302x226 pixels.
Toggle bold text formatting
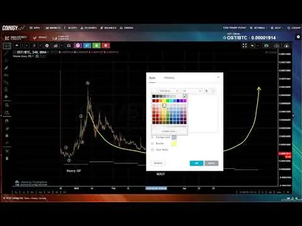pyautogui.click(x=206, y=91)
